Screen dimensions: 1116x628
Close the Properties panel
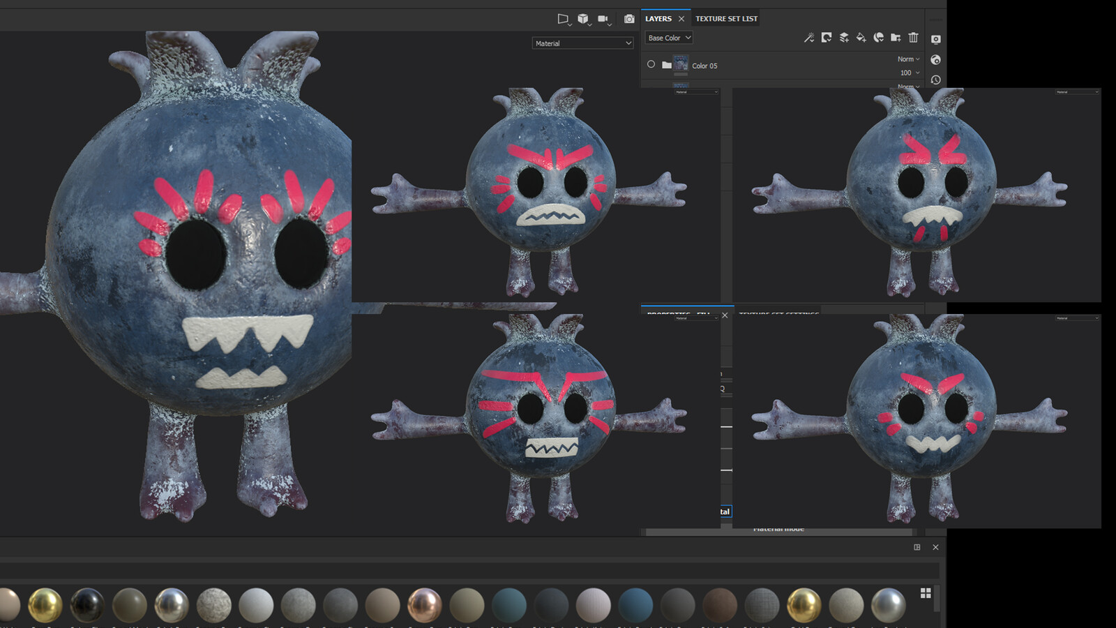[725, 315]
